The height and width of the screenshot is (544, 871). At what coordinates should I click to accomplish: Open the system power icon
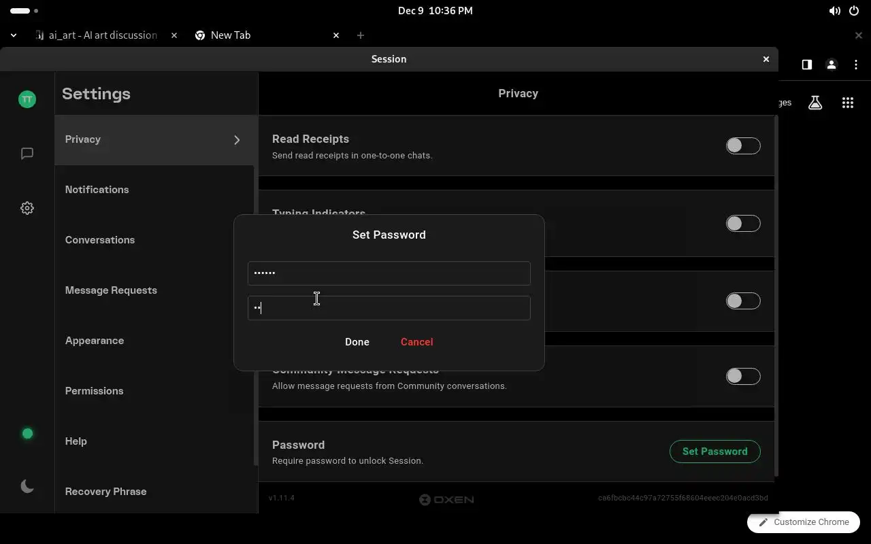pos(854,11)
